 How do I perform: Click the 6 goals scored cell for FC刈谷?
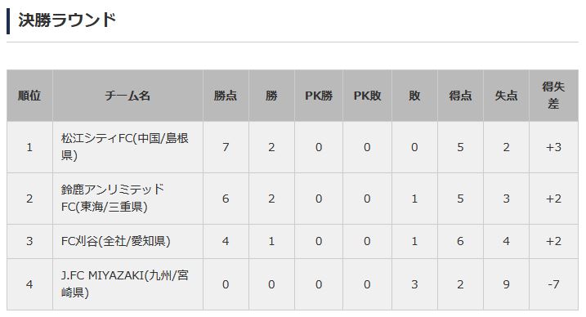[x=460, y=241]
